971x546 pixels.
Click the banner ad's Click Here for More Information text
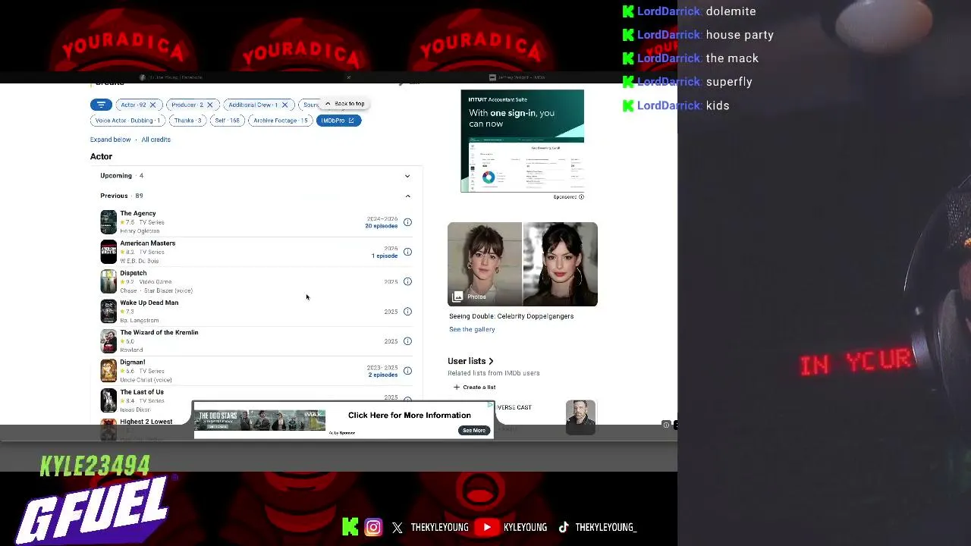tap(410, 415)
